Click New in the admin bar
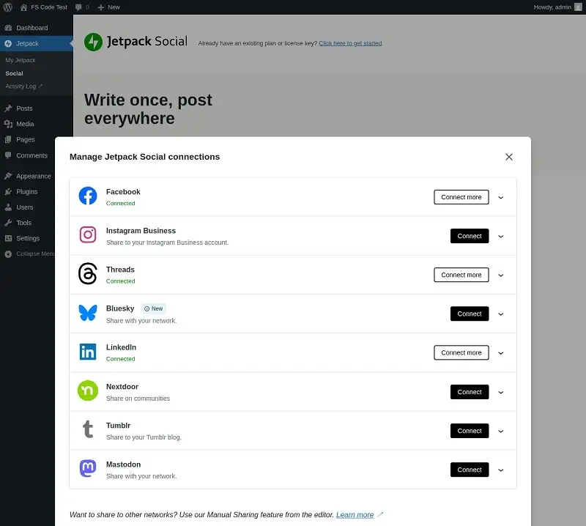Viewport: 586px width, 526px height. (x=108, y=7)
